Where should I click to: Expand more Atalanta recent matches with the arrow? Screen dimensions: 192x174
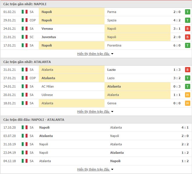[112, 112]
